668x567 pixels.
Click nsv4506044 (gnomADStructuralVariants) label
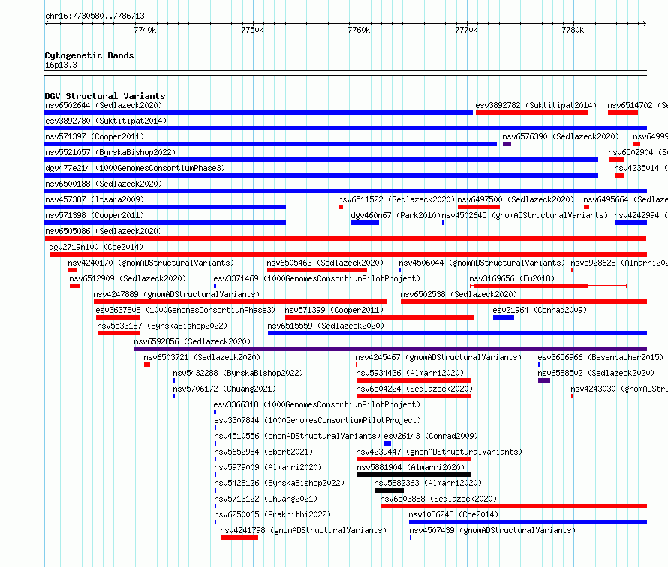click(481, 262)
